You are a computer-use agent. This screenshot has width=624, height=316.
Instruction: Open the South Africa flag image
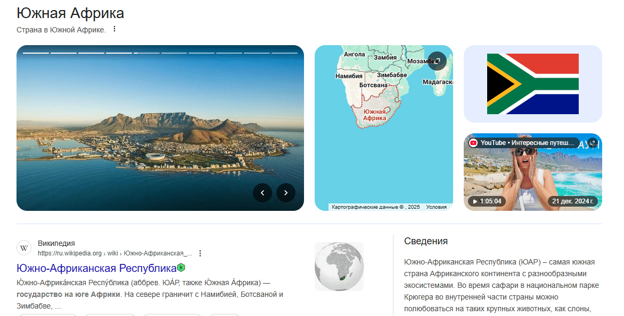pos(532,84)
